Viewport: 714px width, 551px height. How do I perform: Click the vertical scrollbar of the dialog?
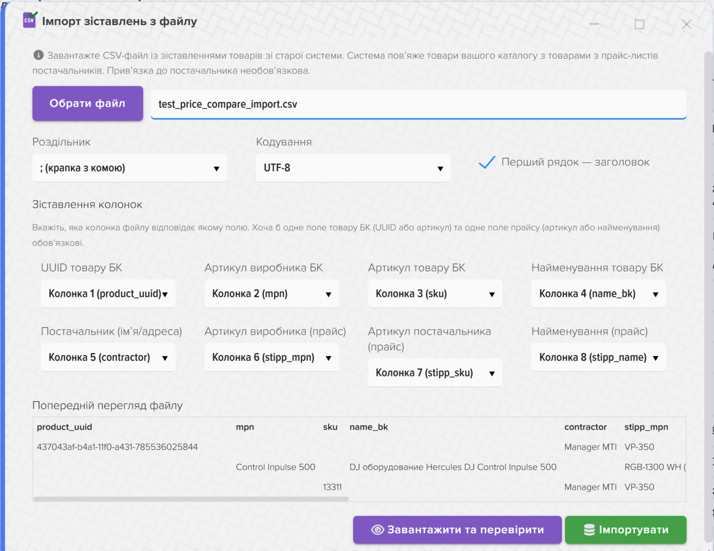(708, 296)
